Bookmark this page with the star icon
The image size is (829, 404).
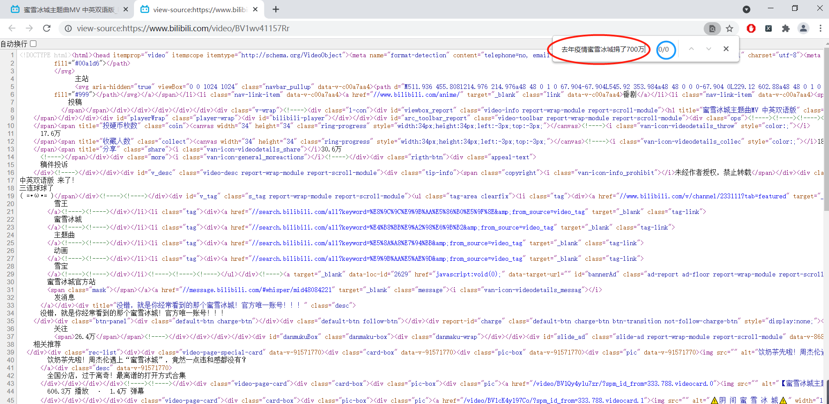click(x=729, y=29)
